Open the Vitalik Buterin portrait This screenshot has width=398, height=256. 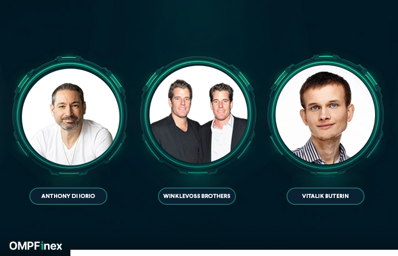326,115
